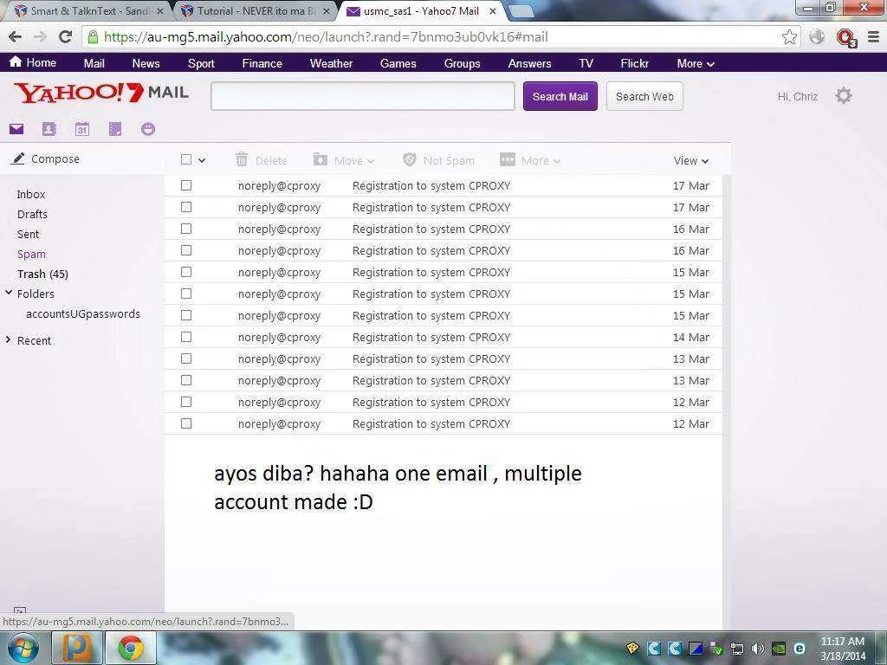Click the globe extension icon in toolbar
Image resolution: width=887 pixels, height=665 pixels.
[x=816, y=37]
